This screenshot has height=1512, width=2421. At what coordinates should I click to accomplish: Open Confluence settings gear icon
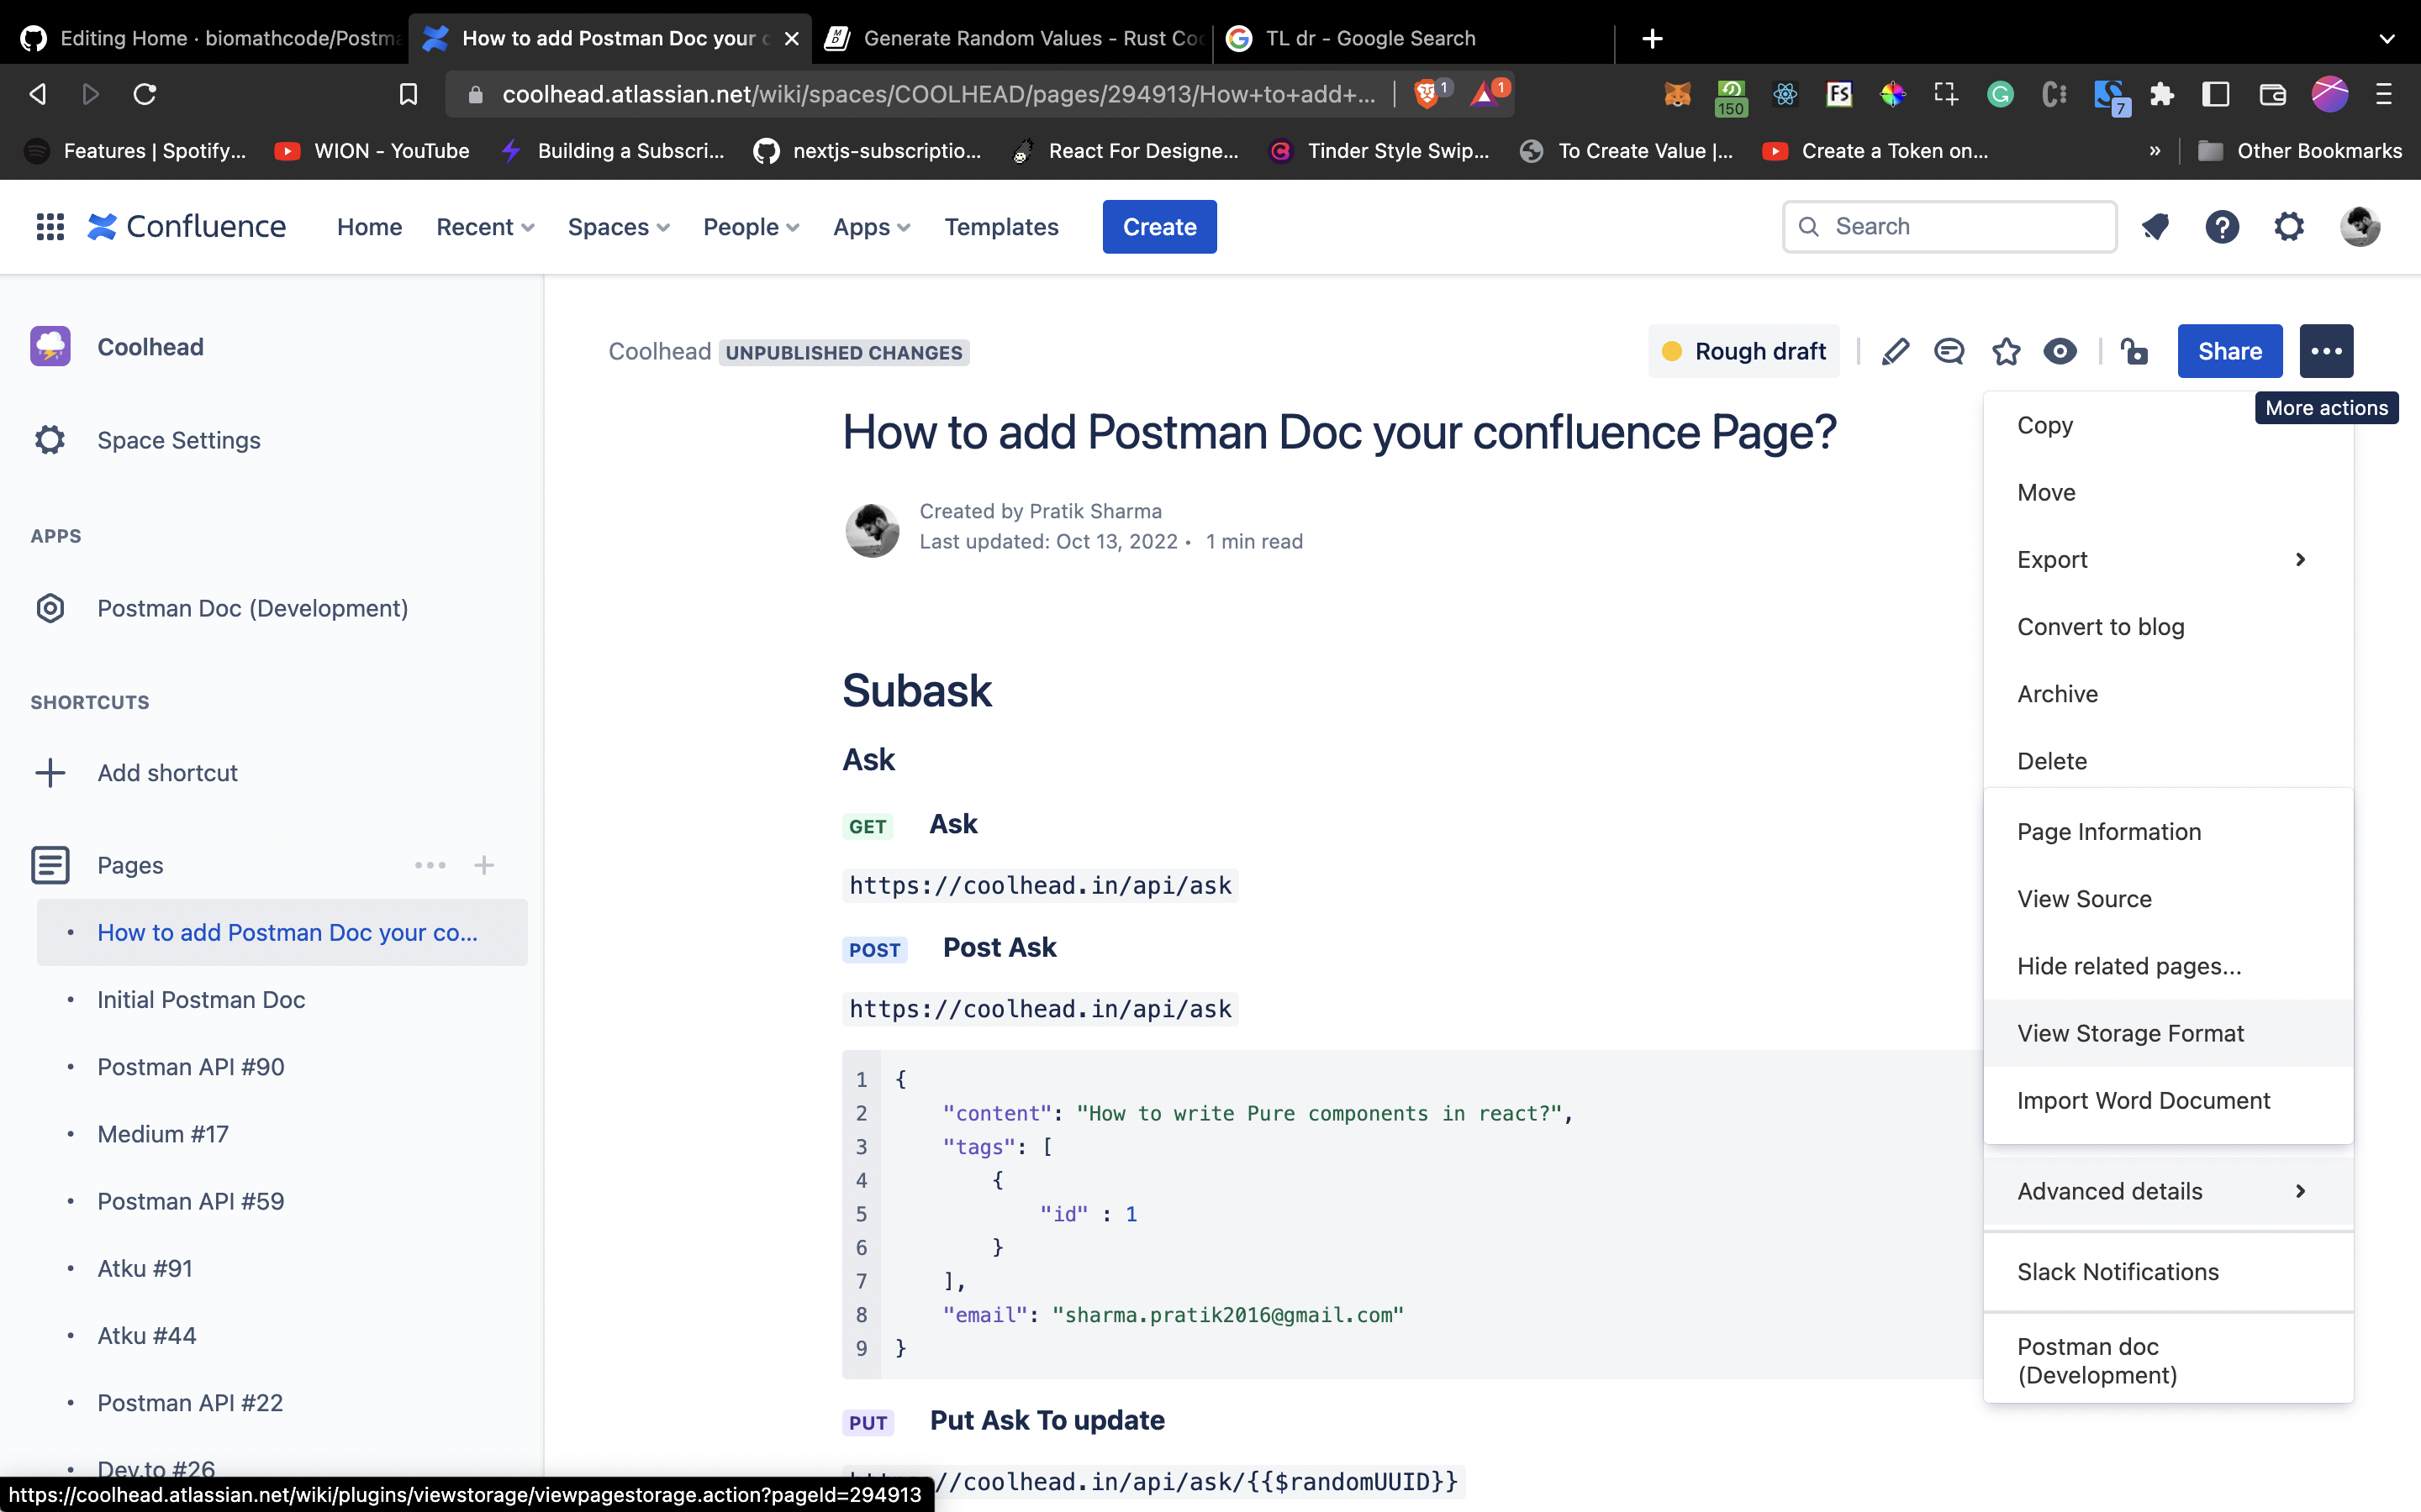(x=2289, y=227)
